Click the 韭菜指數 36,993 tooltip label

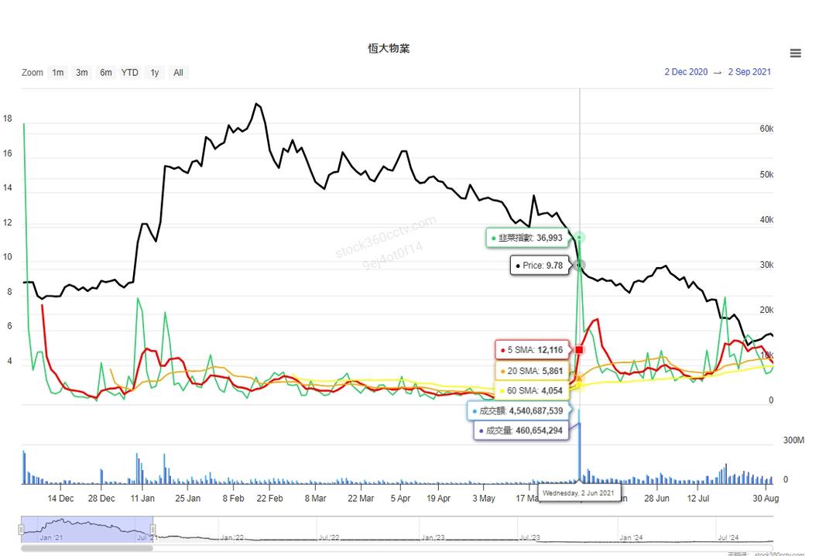point(527,238)
